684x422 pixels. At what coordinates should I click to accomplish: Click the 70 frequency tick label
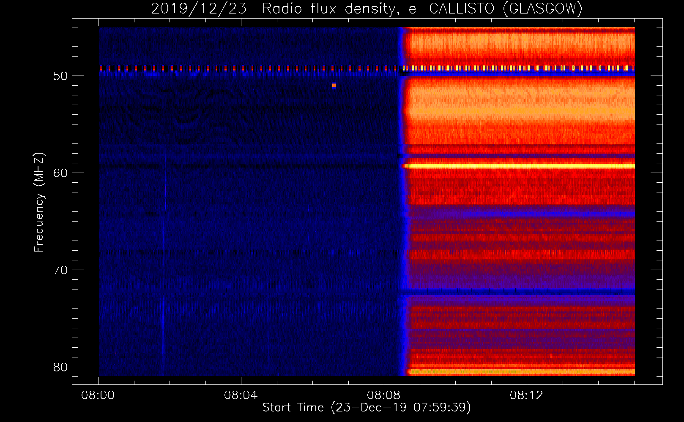[x=60, y=270]
